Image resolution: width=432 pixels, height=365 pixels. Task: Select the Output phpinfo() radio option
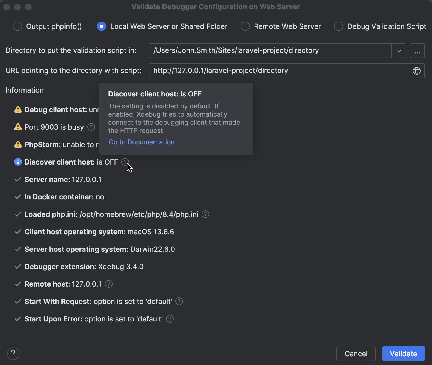tap(18, 26)
